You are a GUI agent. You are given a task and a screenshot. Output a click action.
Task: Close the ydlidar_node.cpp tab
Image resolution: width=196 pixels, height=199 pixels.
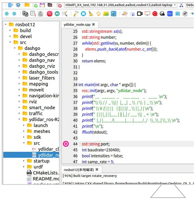[94, 24]
